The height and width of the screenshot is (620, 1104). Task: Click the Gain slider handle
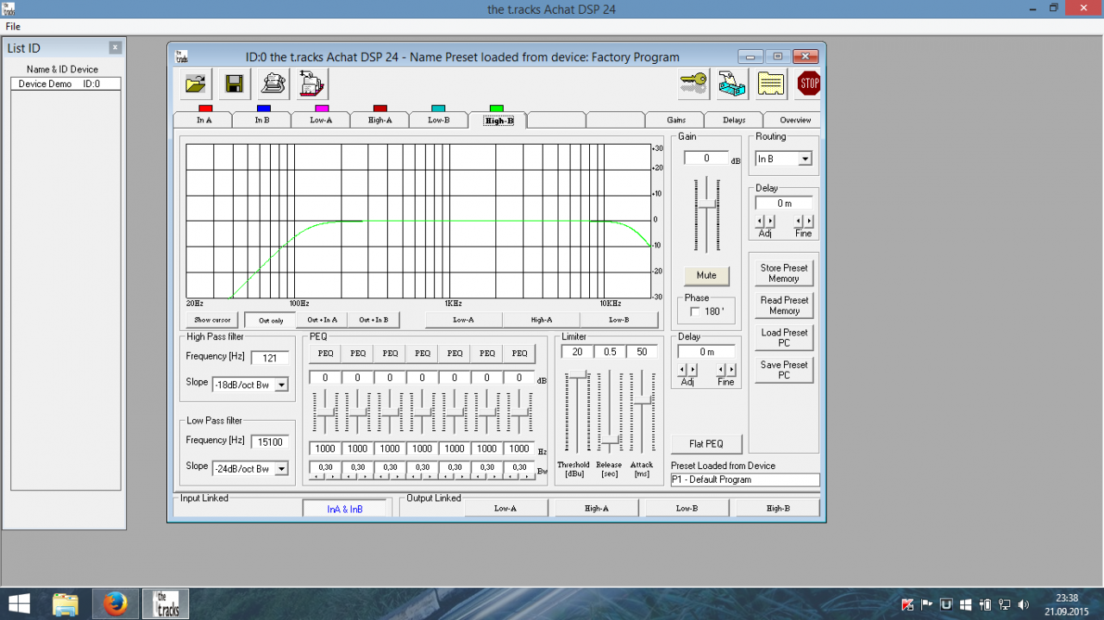pos(707,205)
